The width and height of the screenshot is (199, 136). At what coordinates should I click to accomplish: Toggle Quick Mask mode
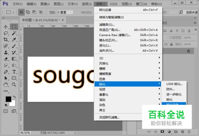tap(5, 111)
